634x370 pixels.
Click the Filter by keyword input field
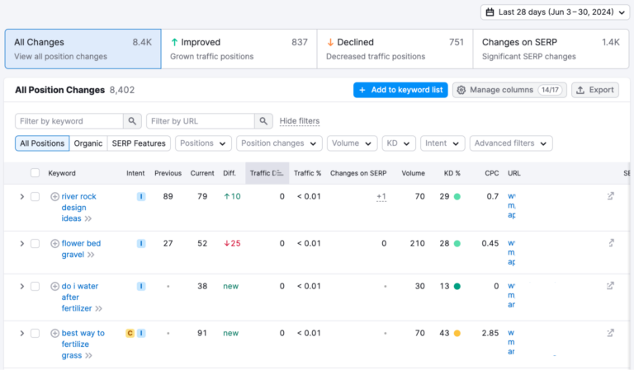69,121
